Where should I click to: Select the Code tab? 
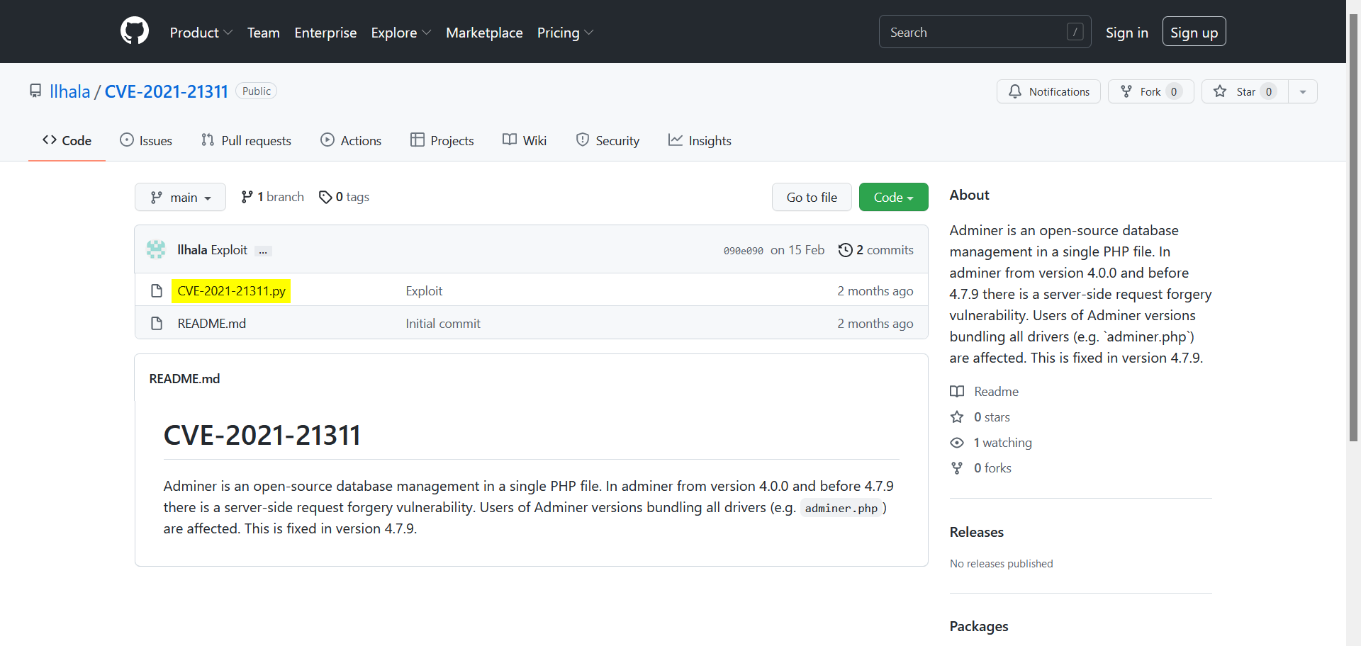click(x=67, y=140)
